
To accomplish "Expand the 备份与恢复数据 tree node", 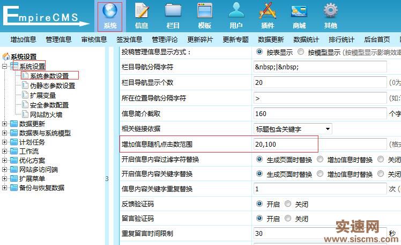I will [4, 188].
